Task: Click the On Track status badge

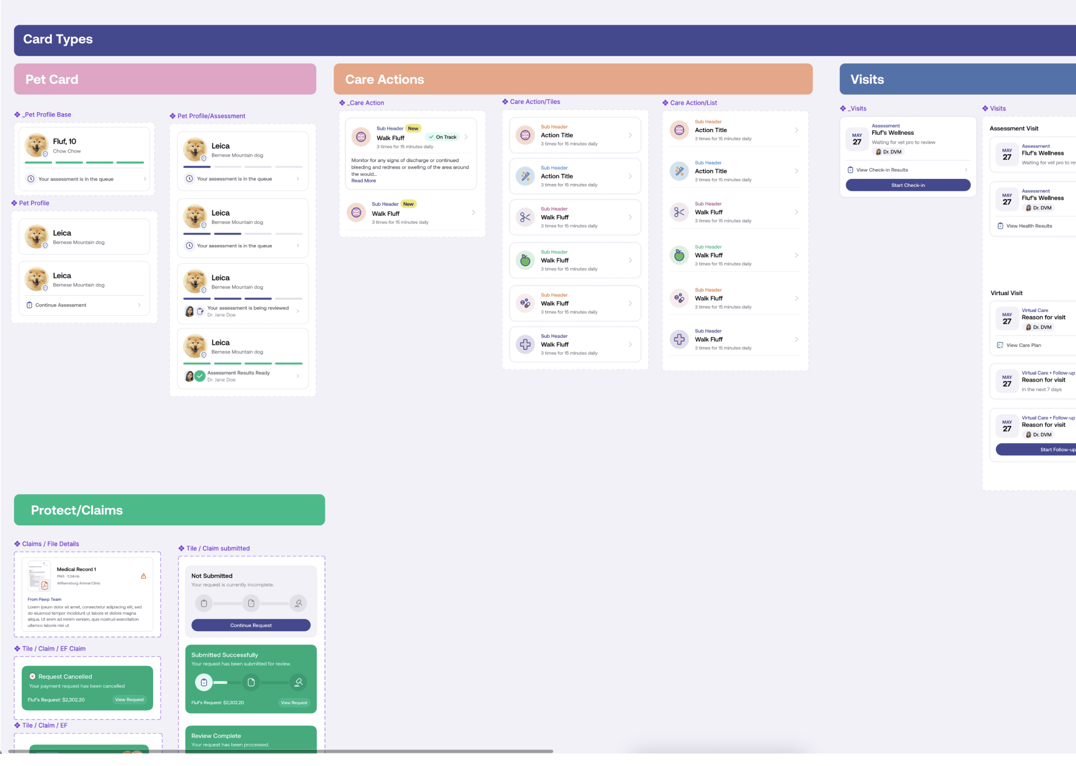Action: 442,137
